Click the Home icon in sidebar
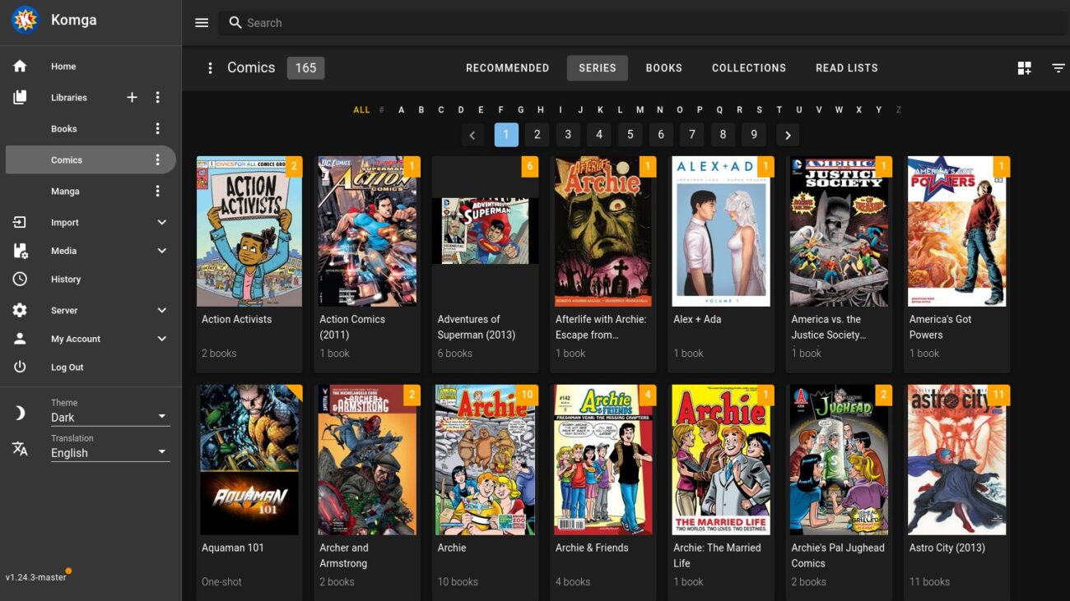 (20, 67)
